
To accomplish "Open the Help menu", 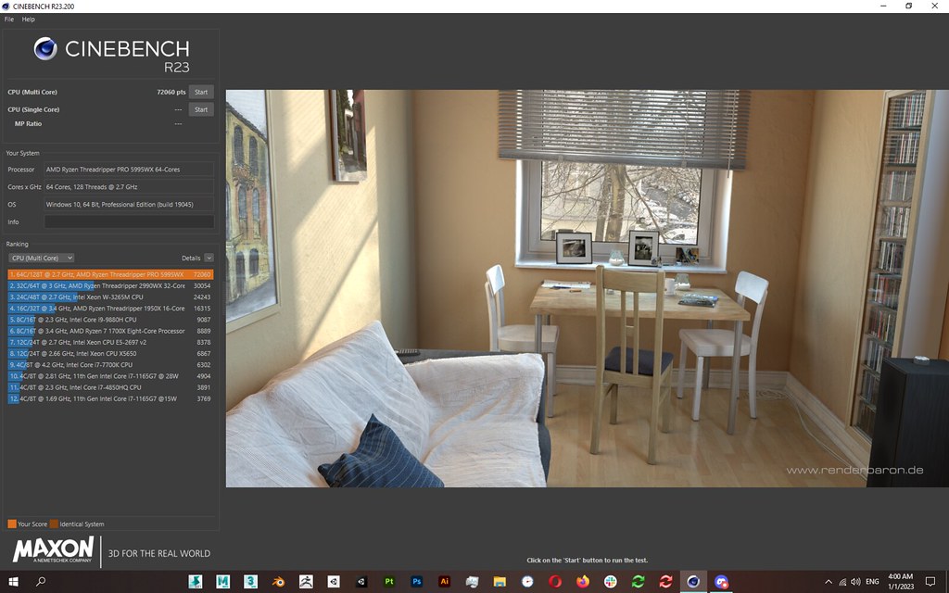I will (x=28, y=19).
